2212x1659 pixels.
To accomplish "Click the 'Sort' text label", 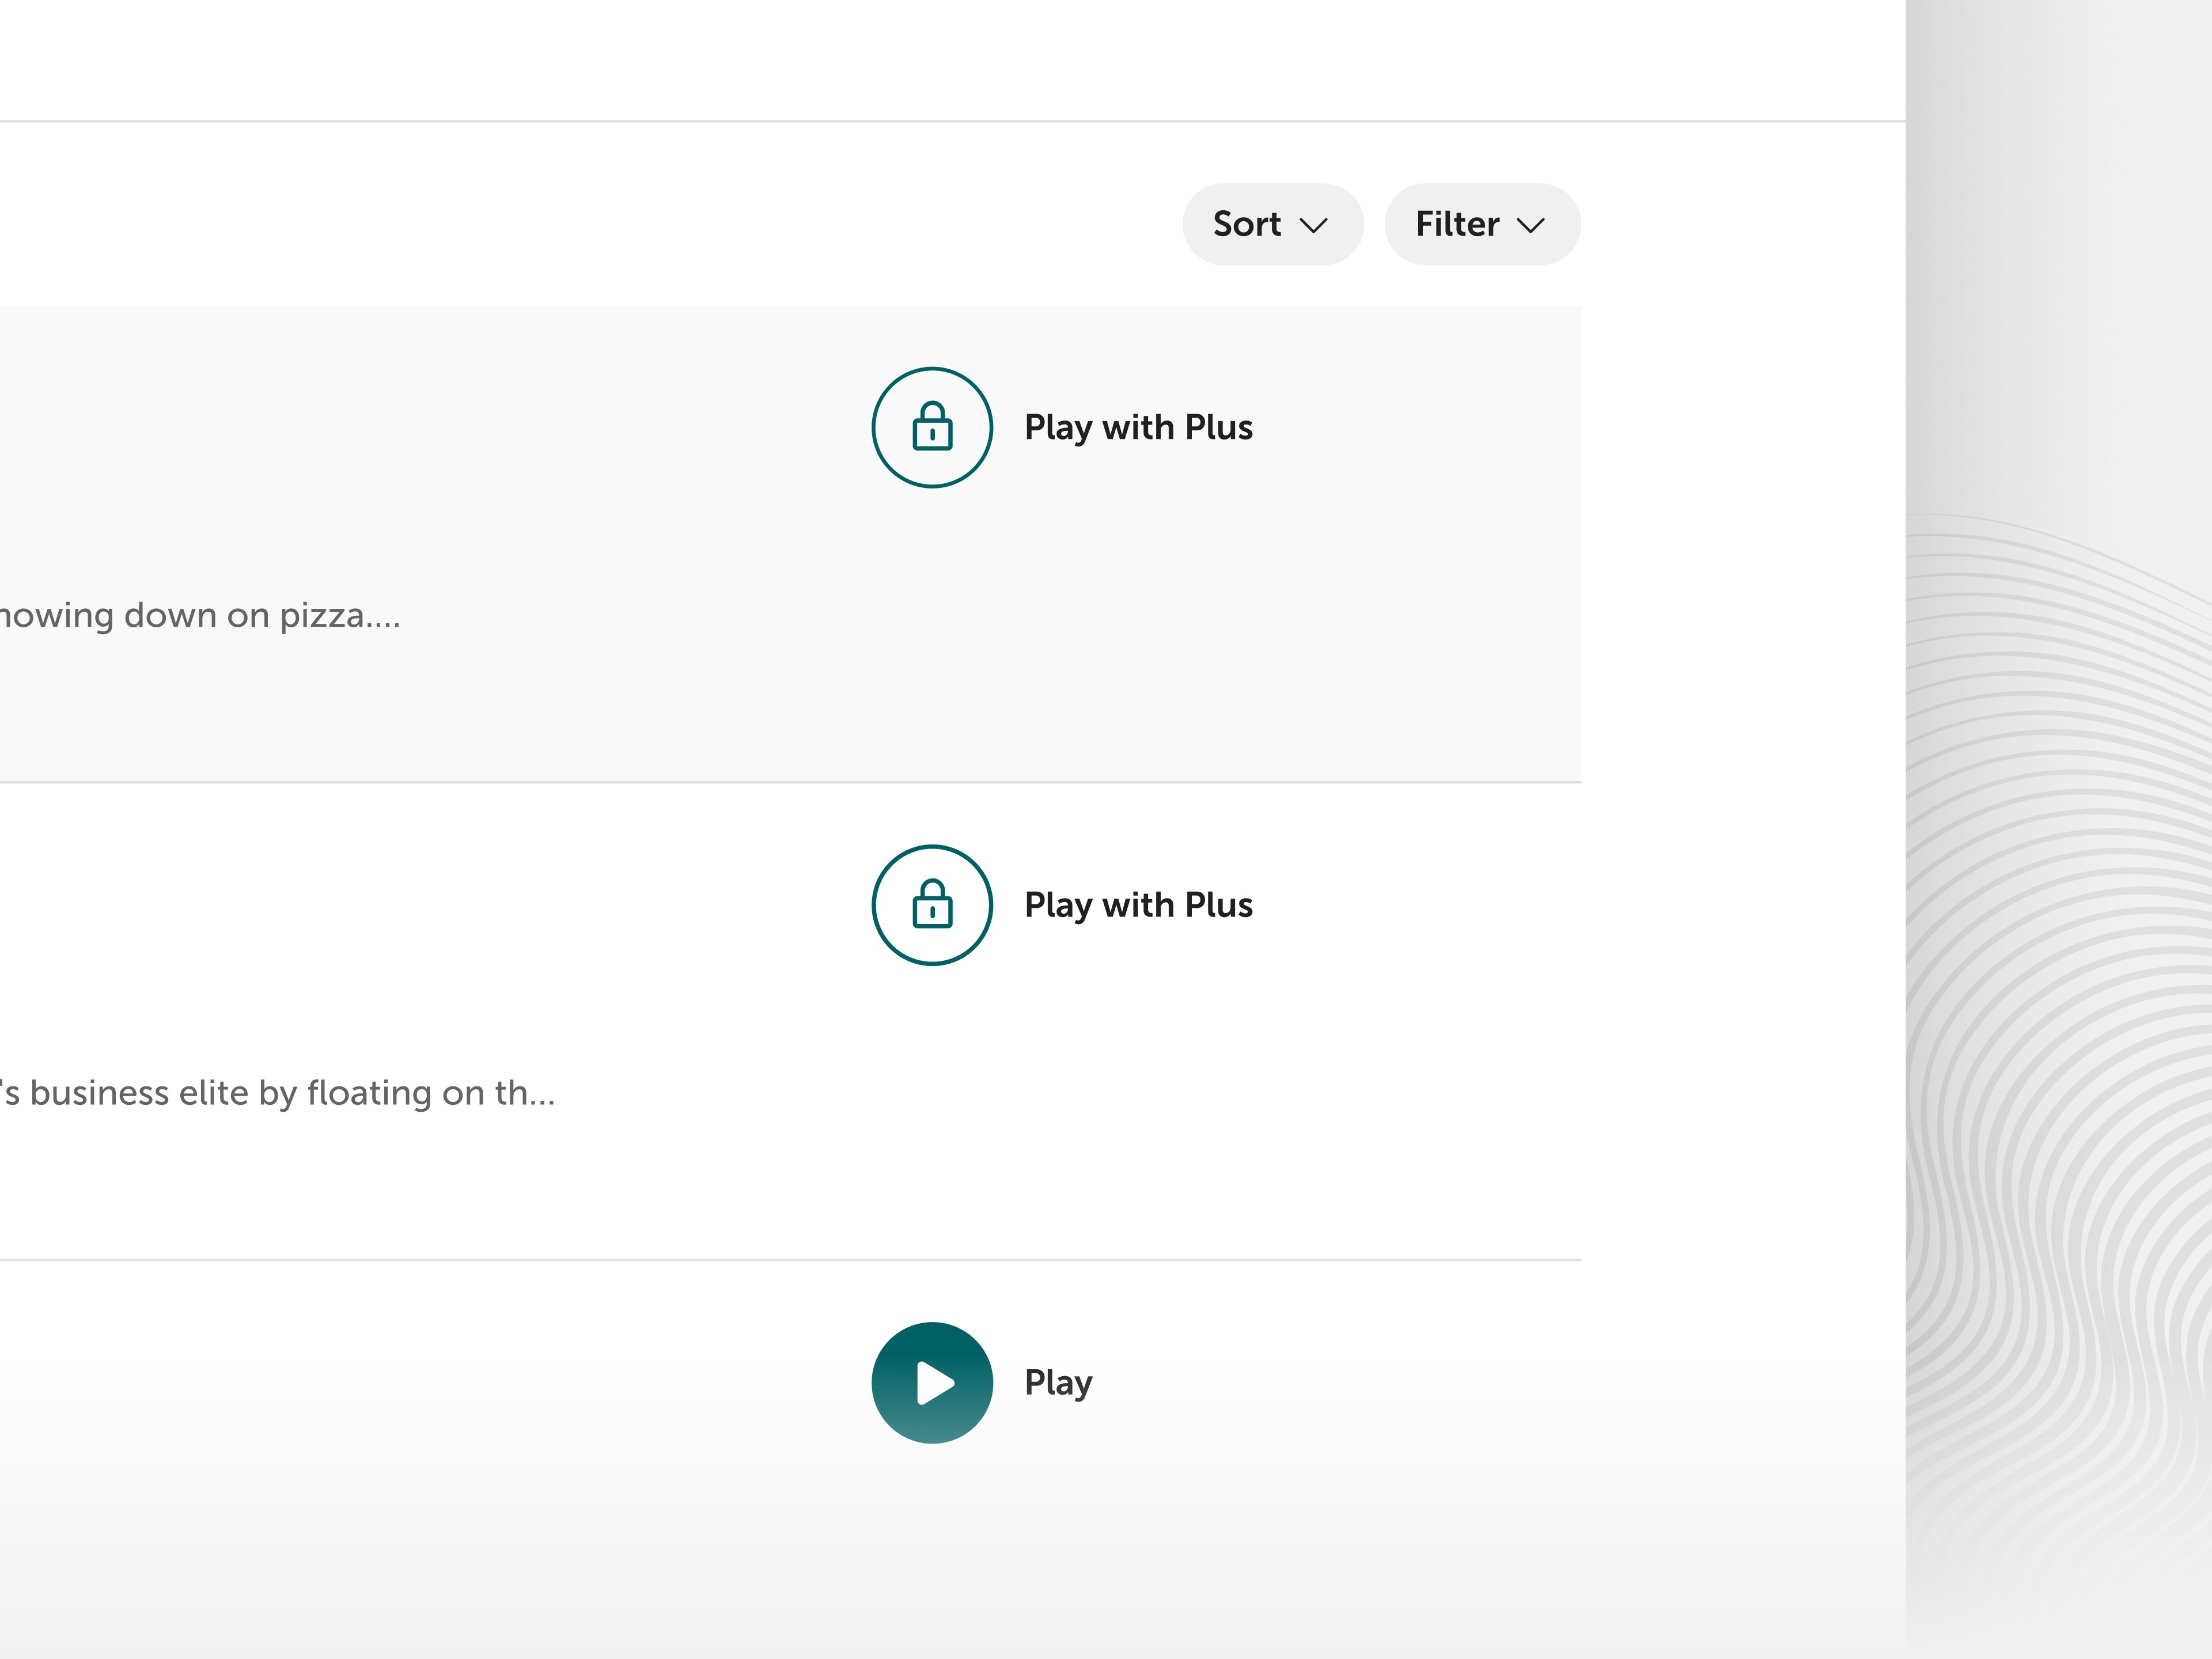I will (x=1246, y=224).
